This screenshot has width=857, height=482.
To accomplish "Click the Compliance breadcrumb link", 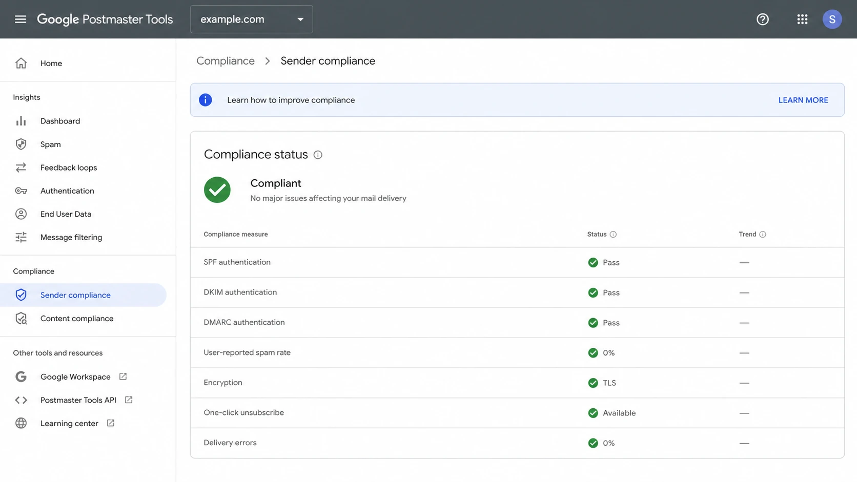I will tap(226, 60).
